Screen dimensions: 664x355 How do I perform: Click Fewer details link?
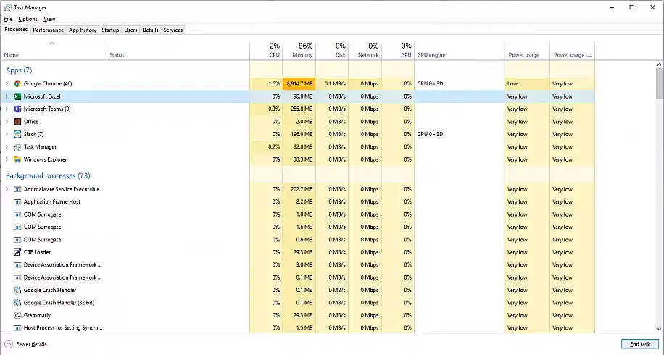pyautogui.click(x=31, y=344)
